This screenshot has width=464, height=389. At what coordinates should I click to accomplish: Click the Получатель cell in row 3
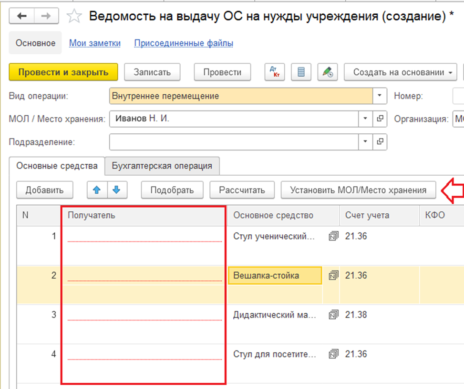[x=144, y=315]
